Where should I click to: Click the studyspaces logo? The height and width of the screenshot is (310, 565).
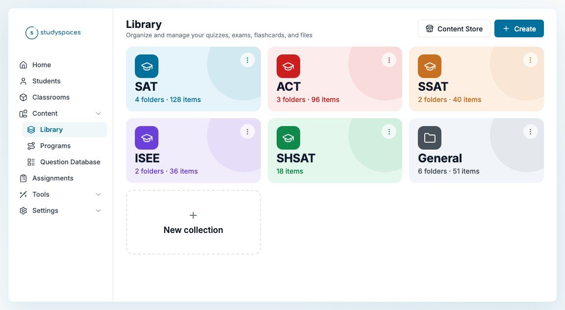click(x=53, y=32)
